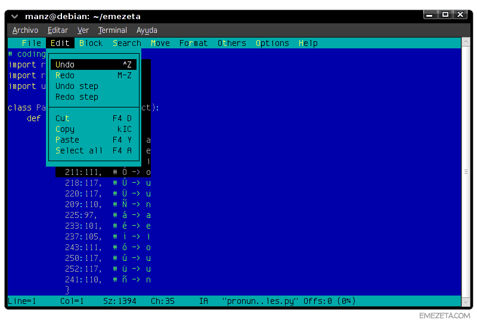Open the Others menu

[x=232, y=43]
